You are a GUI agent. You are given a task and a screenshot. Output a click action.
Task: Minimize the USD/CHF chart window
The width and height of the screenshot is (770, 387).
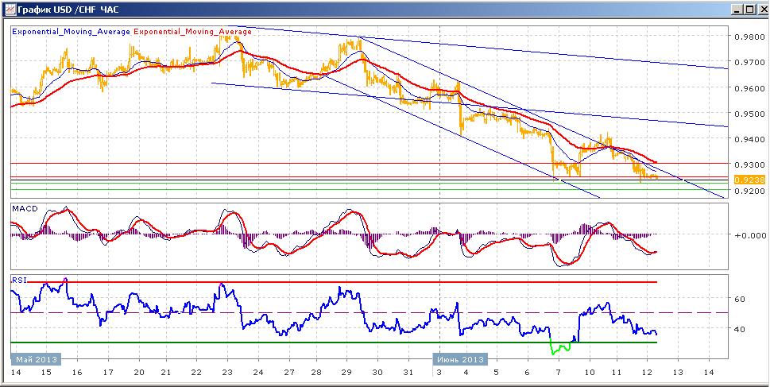[737, 9]
